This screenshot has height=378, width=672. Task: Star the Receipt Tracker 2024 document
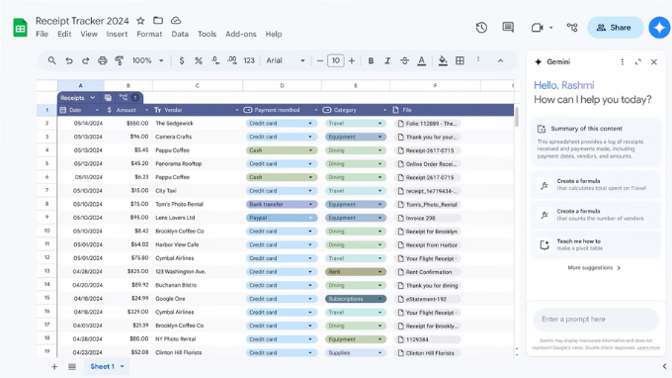pos(140,21)
